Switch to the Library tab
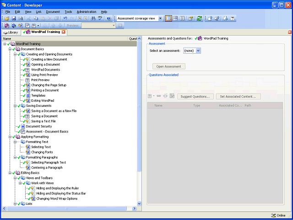This screenshot has width=293, height=220. coord(11,33)
